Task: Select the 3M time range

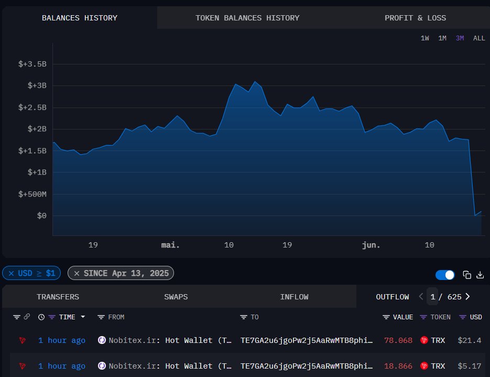Action: tap(460, 38)
